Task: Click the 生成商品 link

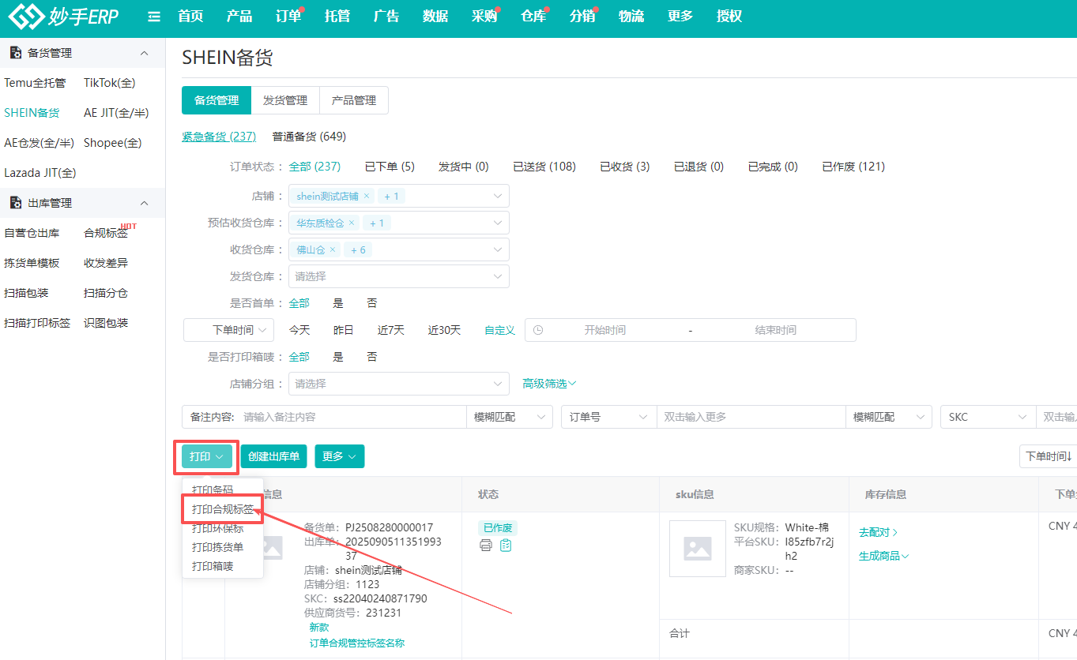Action: (x=883, y=556)
